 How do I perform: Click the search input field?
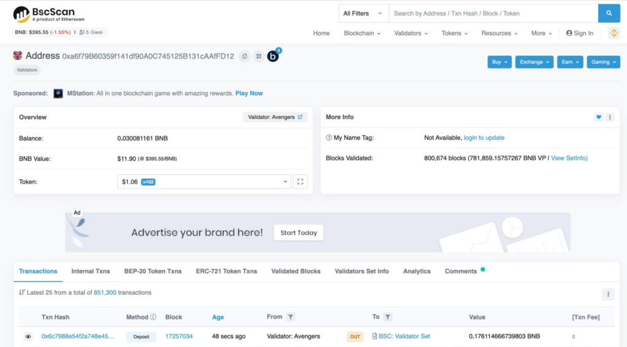493,13
